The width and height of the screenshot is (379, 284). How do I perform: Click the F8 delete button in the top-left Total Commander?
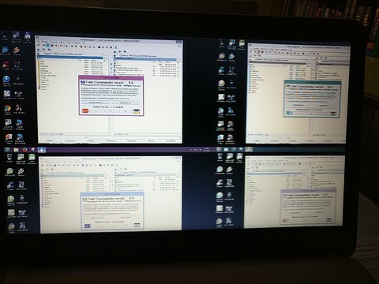point(151,141)
